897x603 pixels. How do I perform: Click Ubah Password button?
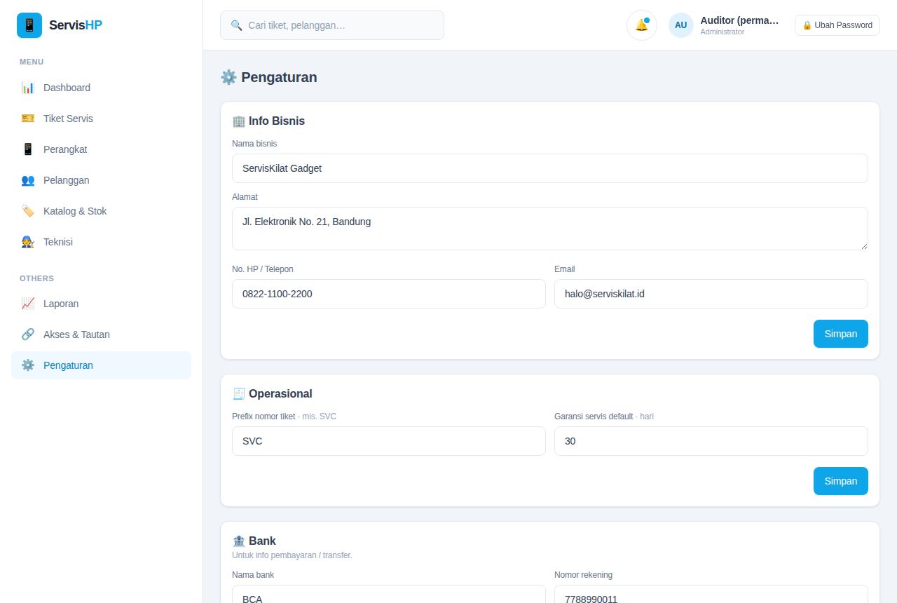click(837, 25)
